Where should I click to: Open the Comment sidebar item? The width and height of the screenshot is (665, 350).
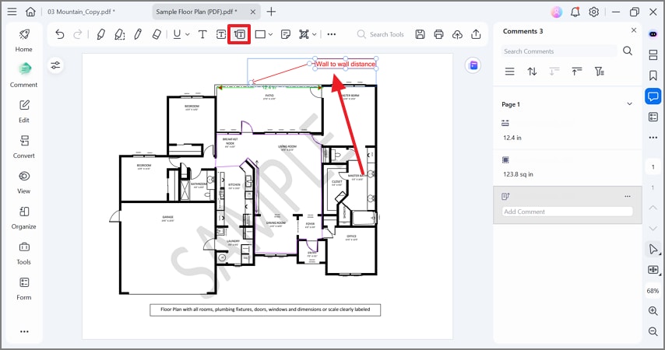coord(23,75)
